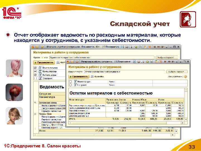The width and height of the screenshot is (201, 151).
Task: Click the print icon in the front window title bar
Action: click(138, 62)
